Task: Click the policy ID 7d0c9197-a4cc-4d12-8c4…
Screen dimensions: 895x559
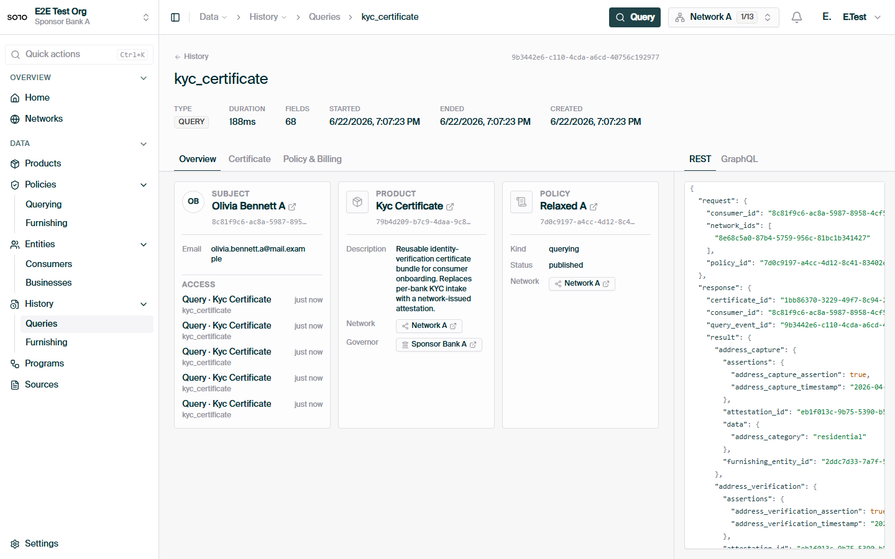Action: click(587, 222)
